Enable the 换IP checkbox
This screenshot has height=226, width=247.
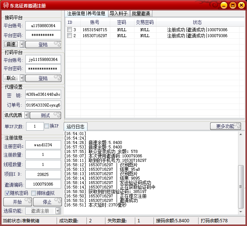tap(47, 126)
